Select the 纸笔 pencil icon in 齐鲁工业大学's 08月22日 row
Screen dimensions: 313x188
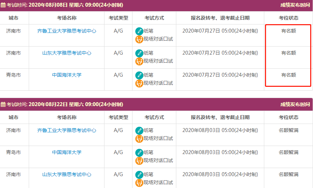(139, 131)
